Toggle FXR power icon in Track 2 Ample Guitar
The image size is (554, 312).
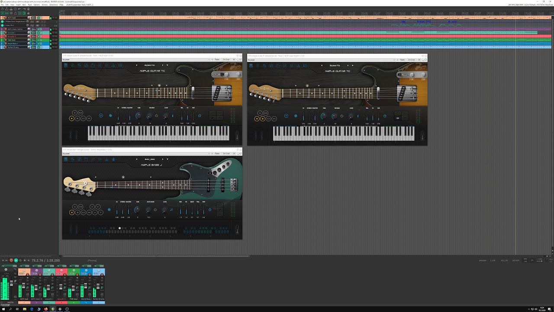click(x=385, y=116)
